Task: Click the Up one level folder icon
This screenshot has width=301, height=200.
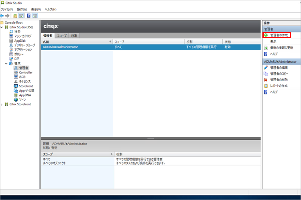Action: (15, 16)
